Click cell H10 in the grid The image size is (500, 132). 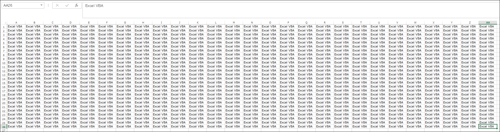tap(143, 62)
